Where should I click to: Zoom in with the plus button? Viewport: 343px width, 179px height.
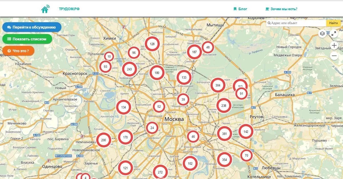coord(334,45)
